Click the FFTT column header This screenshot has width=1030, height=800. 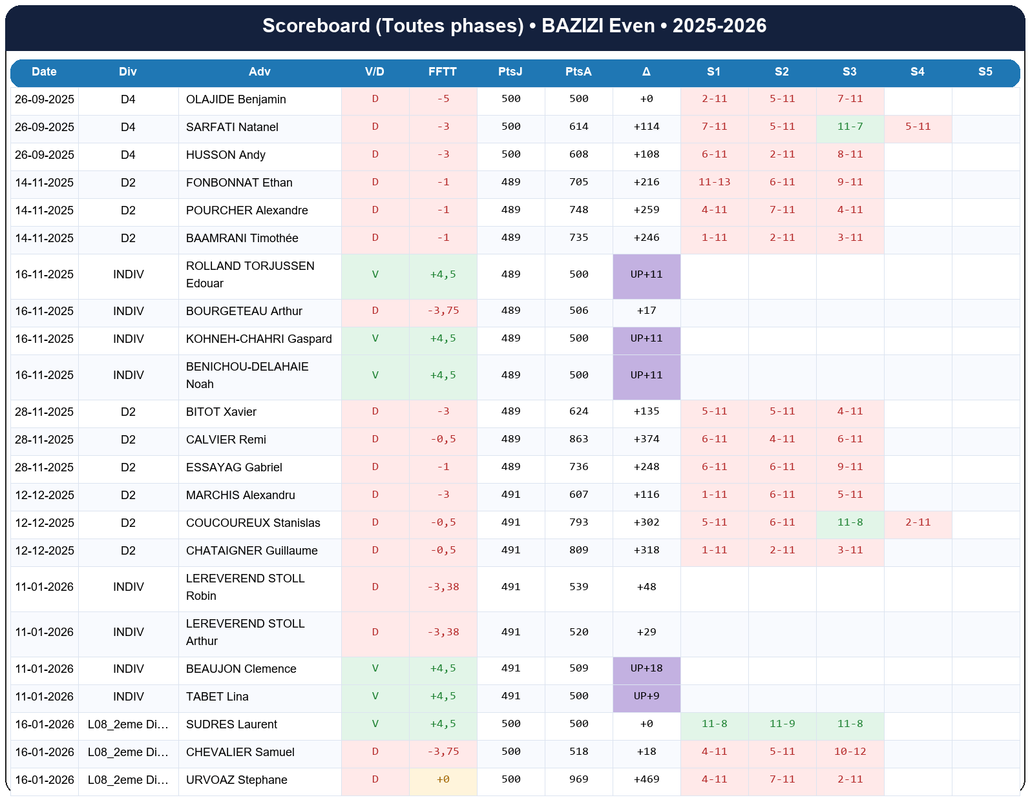[x=443, y=72]
